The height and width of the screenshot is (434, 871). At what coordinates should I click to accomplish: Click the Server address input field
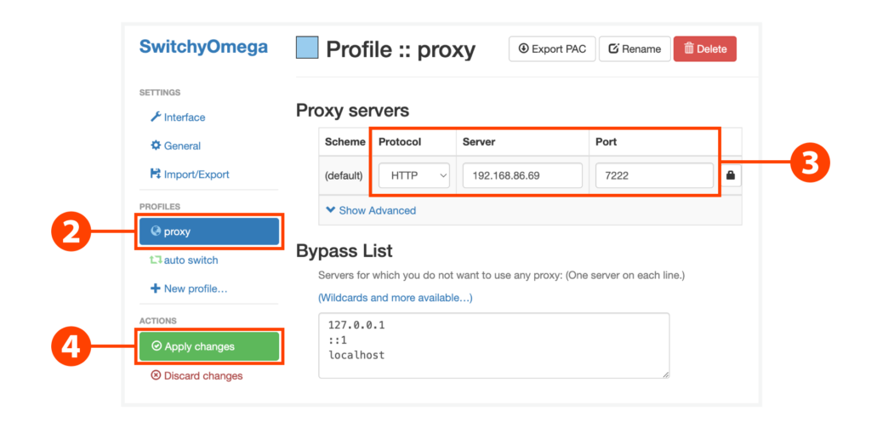tap(522, 175)
